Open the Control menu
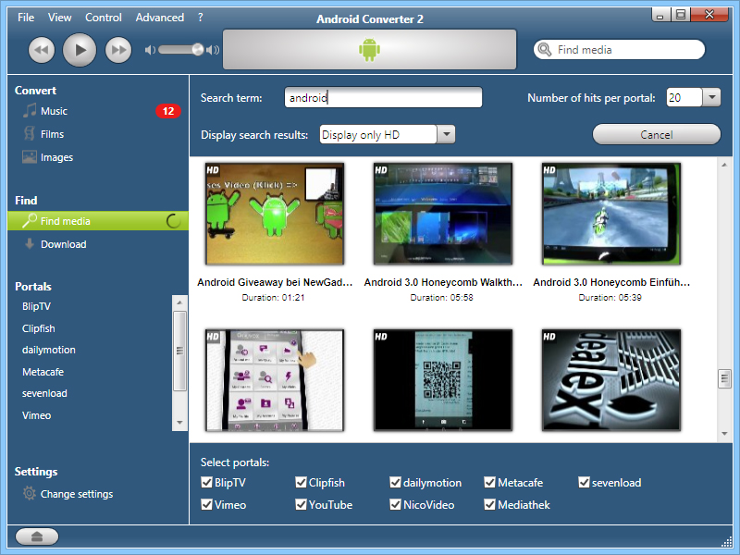This screenshot has width=740, height=555. (104, 18)
